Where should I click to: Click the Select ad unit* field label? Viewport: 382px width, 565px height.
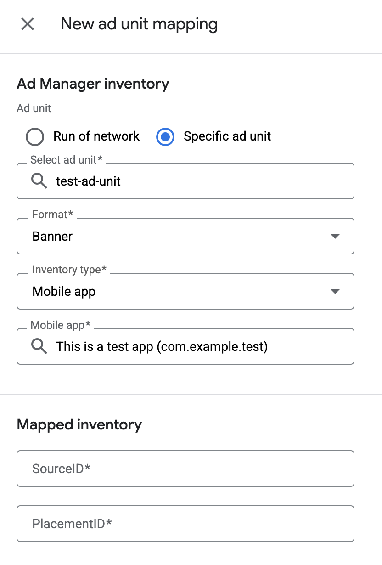[67, 160]
